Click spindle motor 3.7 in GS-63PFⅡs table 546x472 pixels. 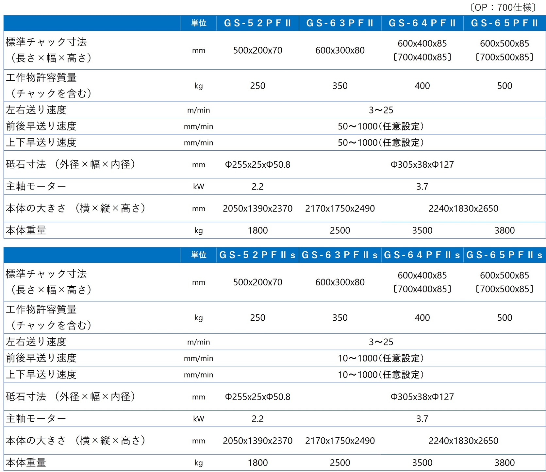(422, 419)
